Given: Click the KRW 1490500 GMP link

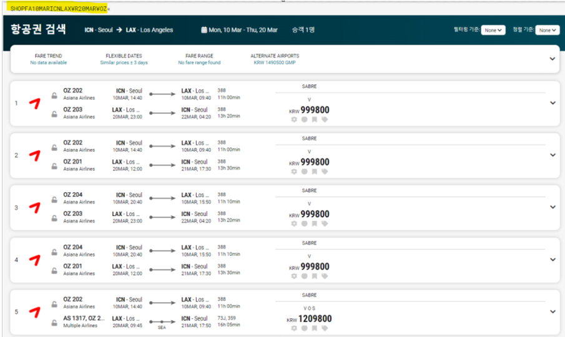Looking at the screenshot, I should click(x=275, y=62).
